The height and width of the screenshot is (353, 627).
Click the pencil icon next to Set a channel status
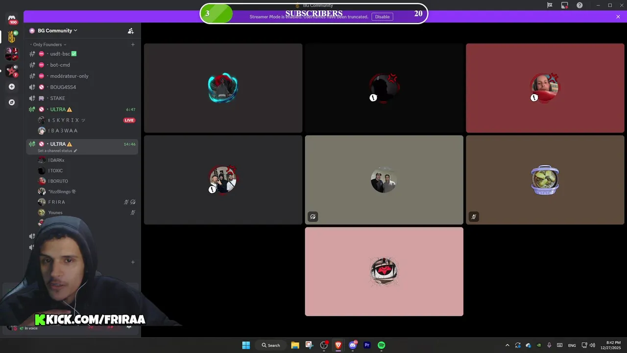coord(75,151)
